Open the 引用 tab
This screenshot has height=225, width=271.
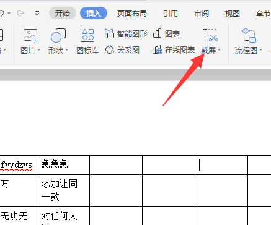tap(171, 14)
